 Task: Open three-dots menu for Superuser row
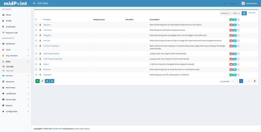click(238, 75)
